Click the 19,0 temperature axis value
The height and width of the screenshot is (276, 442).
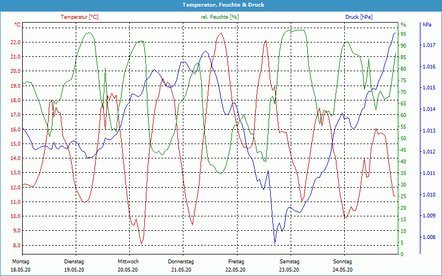pos(15,86)
